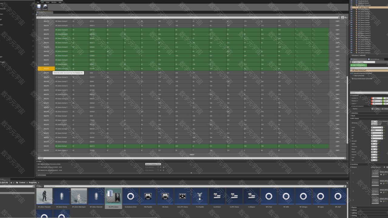Open the Stored in Database File dropdown
The width and height of the screenshot is (388, 218).
click(x=153, y=164)
